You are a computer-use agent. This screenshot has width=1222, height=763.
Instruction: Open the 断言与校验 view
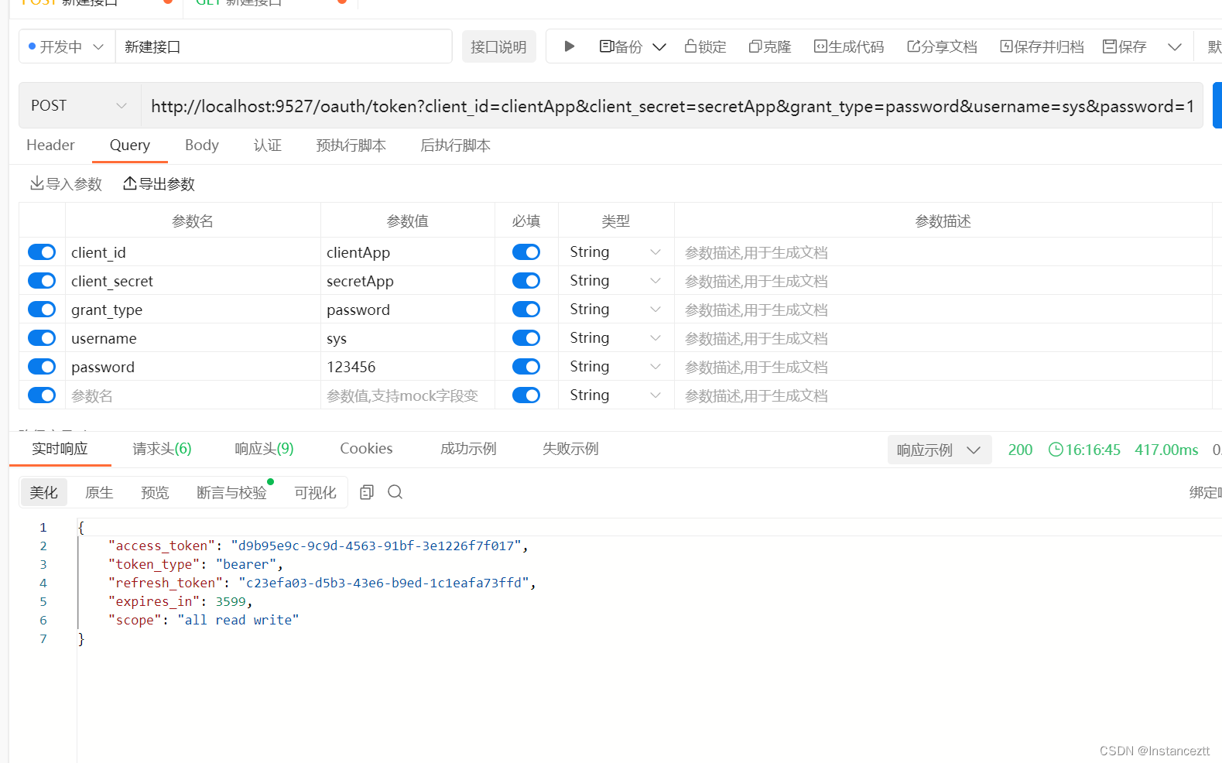click(231, 492)
